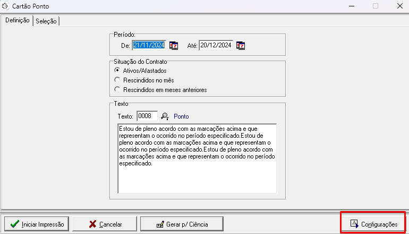Click the magnifier lookup icon beside Texto code
The height and width of the screenshot is (234, 409).
165,116
